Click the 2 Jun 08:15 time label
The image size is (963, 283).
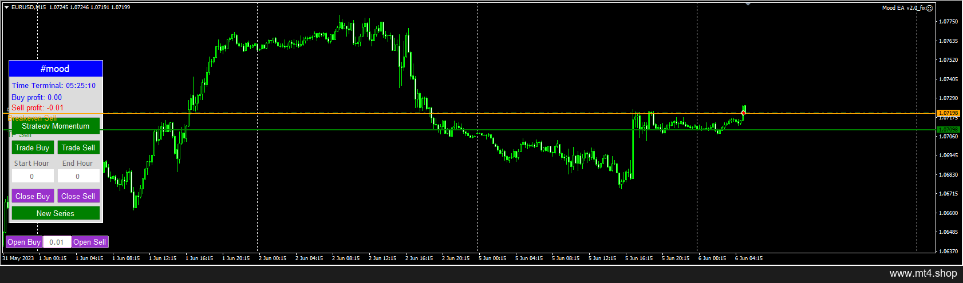click(346, 258)
